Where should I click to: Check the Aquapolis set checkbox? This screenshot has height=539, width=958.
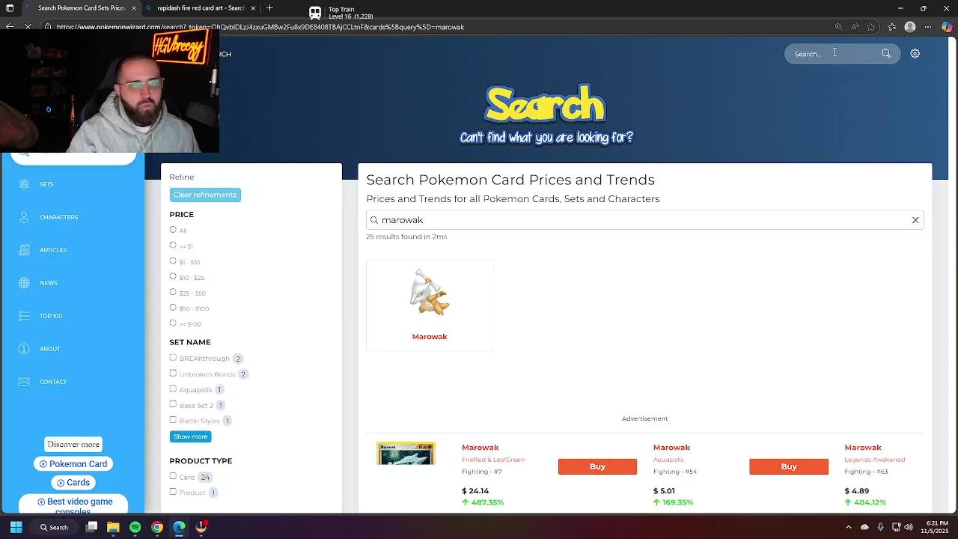point(173,389)
